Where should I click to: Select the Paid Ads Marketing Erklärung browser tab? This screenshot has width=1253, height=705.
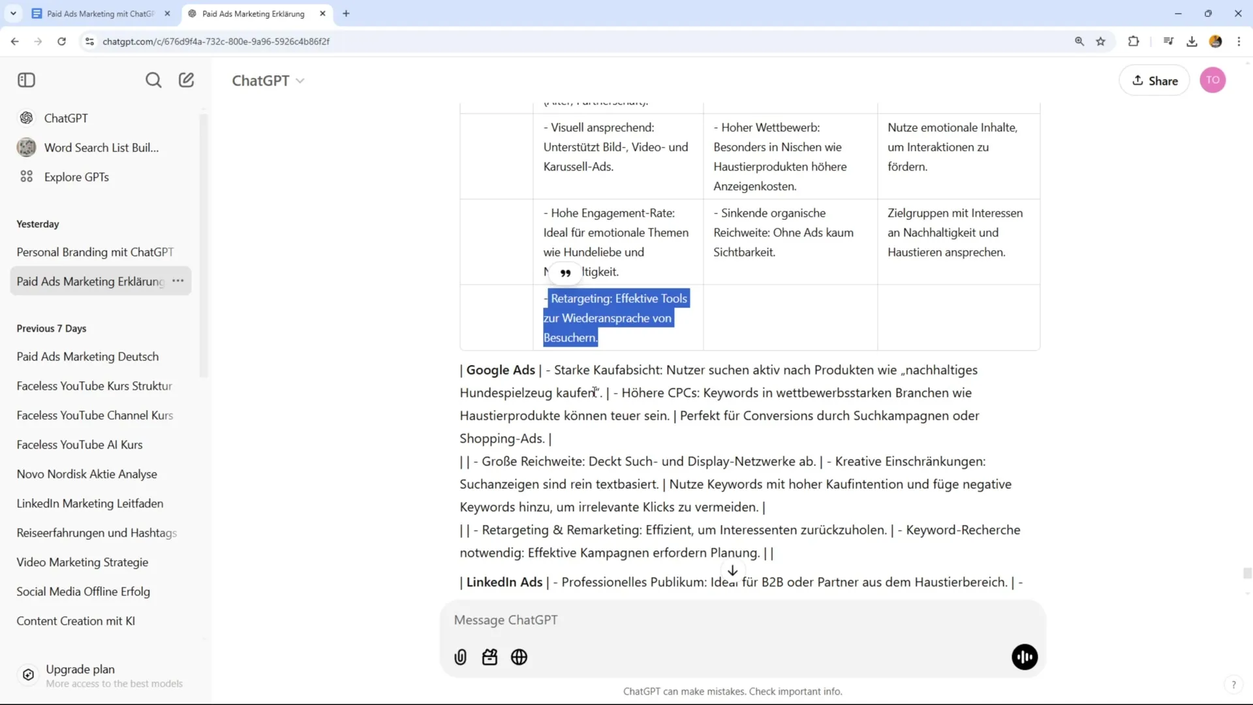253,14
